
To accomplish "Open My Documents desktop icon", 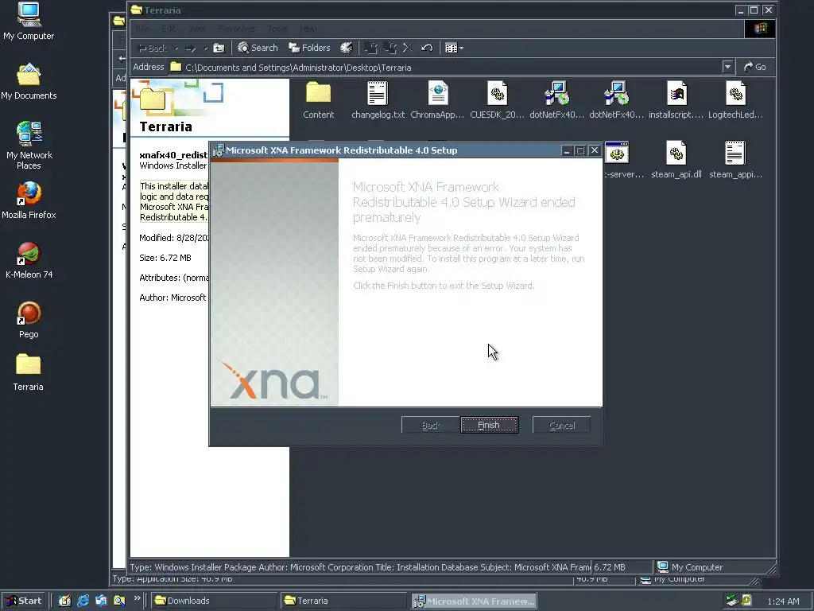I will [29, 81].
